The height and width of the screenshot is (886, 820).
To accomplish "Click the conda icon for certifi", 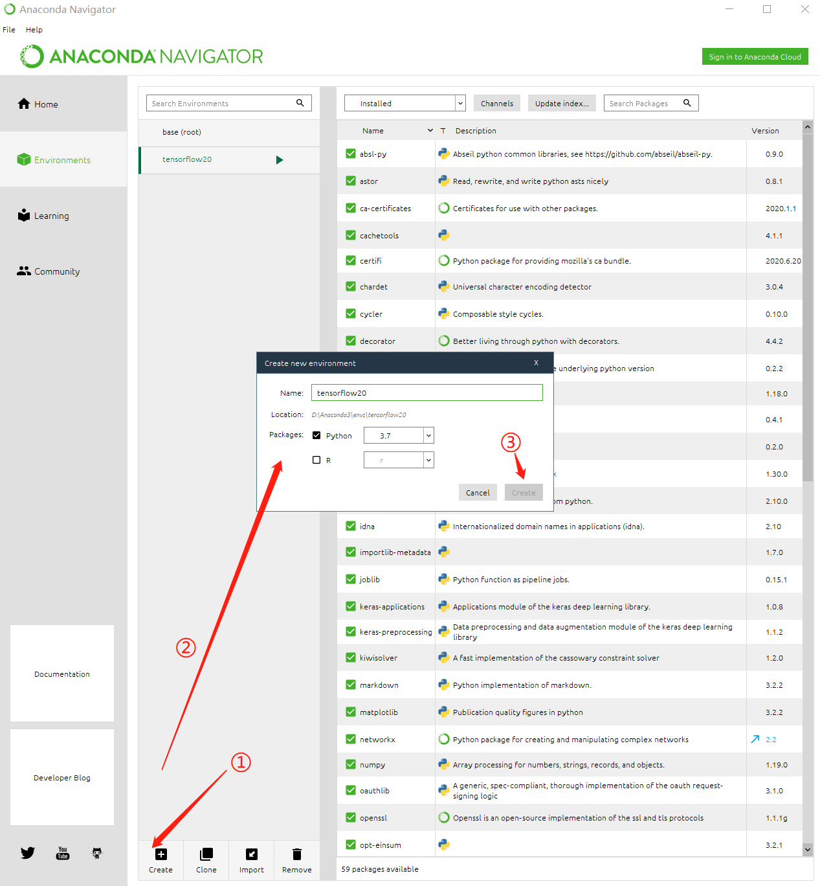I will click(444, 260).
